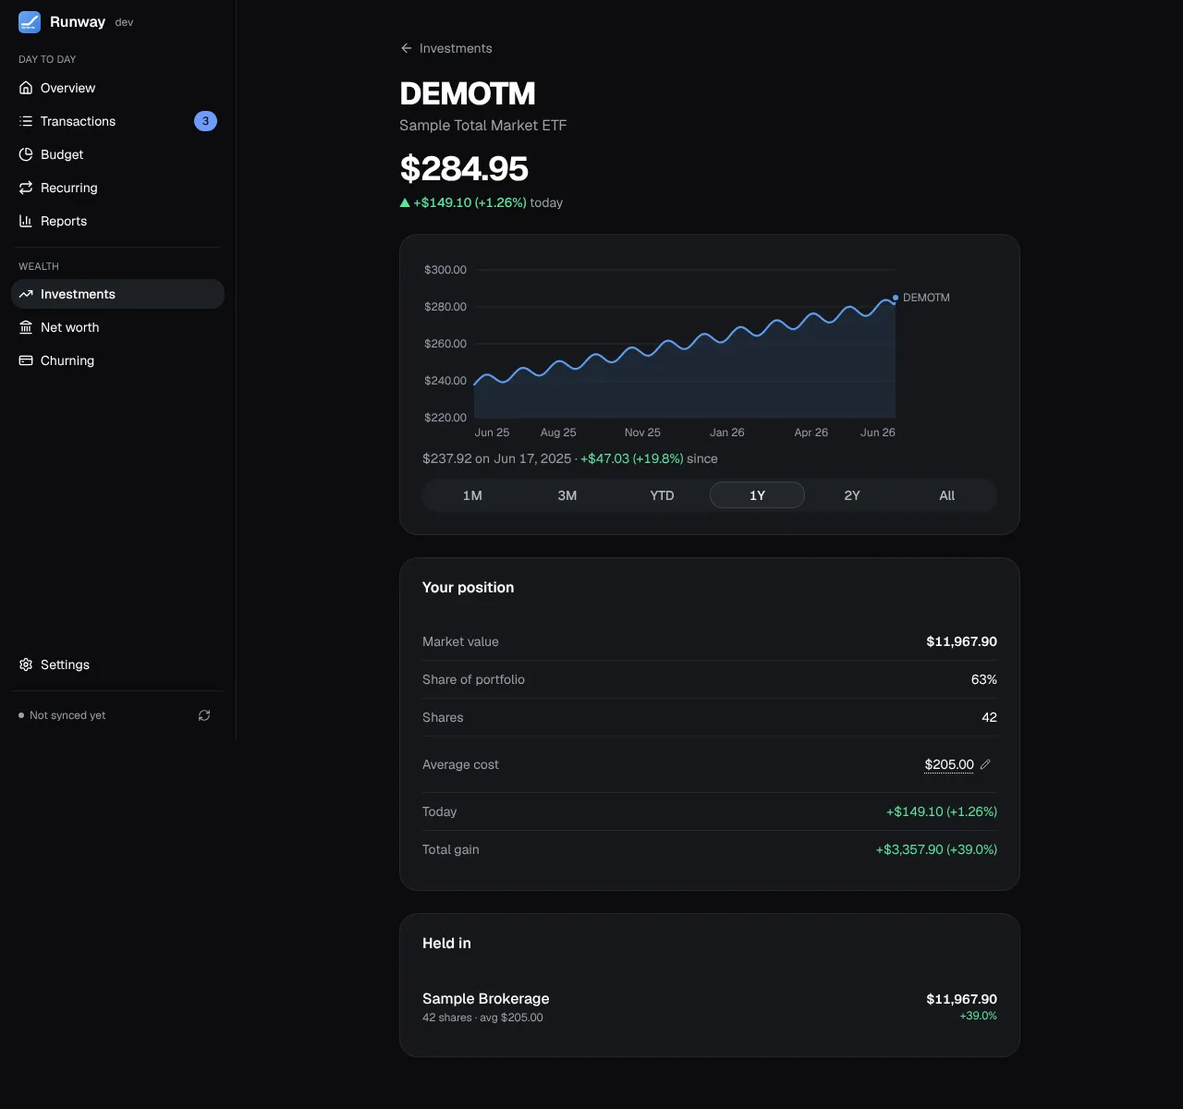
Task: Click the Not synced yet status
Action: (62, 715)
